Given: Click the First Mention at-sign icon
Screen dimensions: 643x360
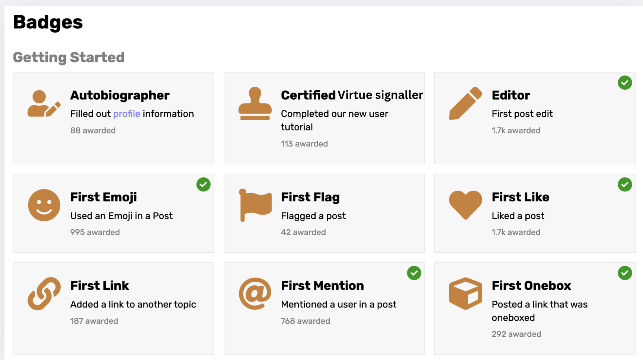Looking at the screenshot, I should pos(255,294).
